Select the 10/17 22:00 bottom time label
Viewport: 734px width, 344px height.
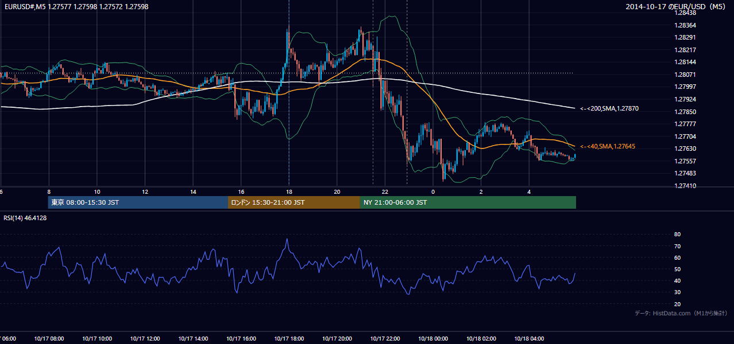point(385,339)
